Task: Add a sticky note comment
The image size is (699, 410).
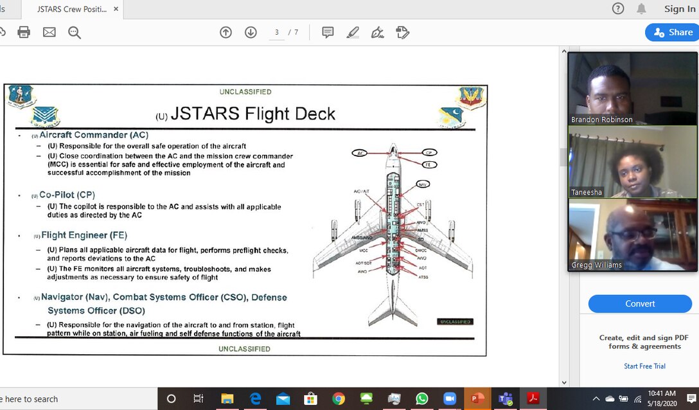Action: click(x=328, y=31)
